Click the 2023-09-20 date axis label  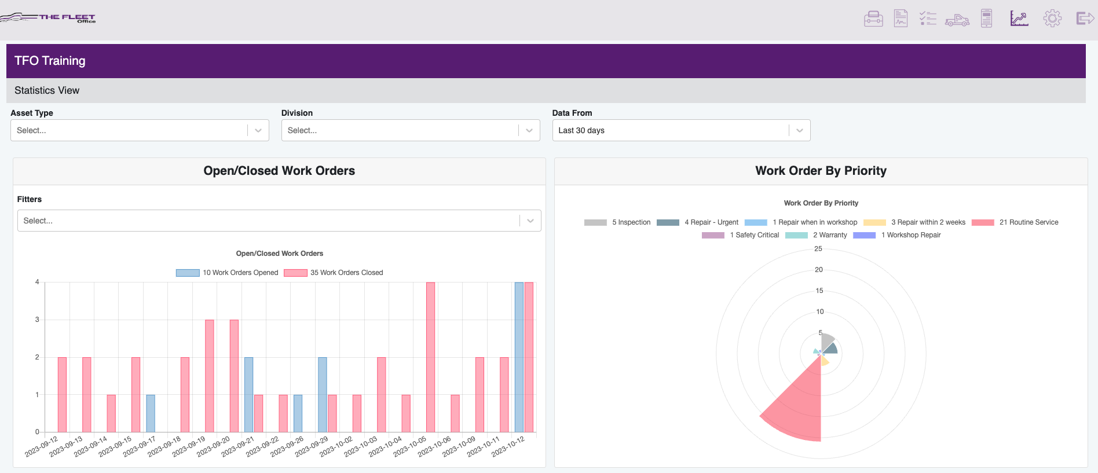pos(214,446)
